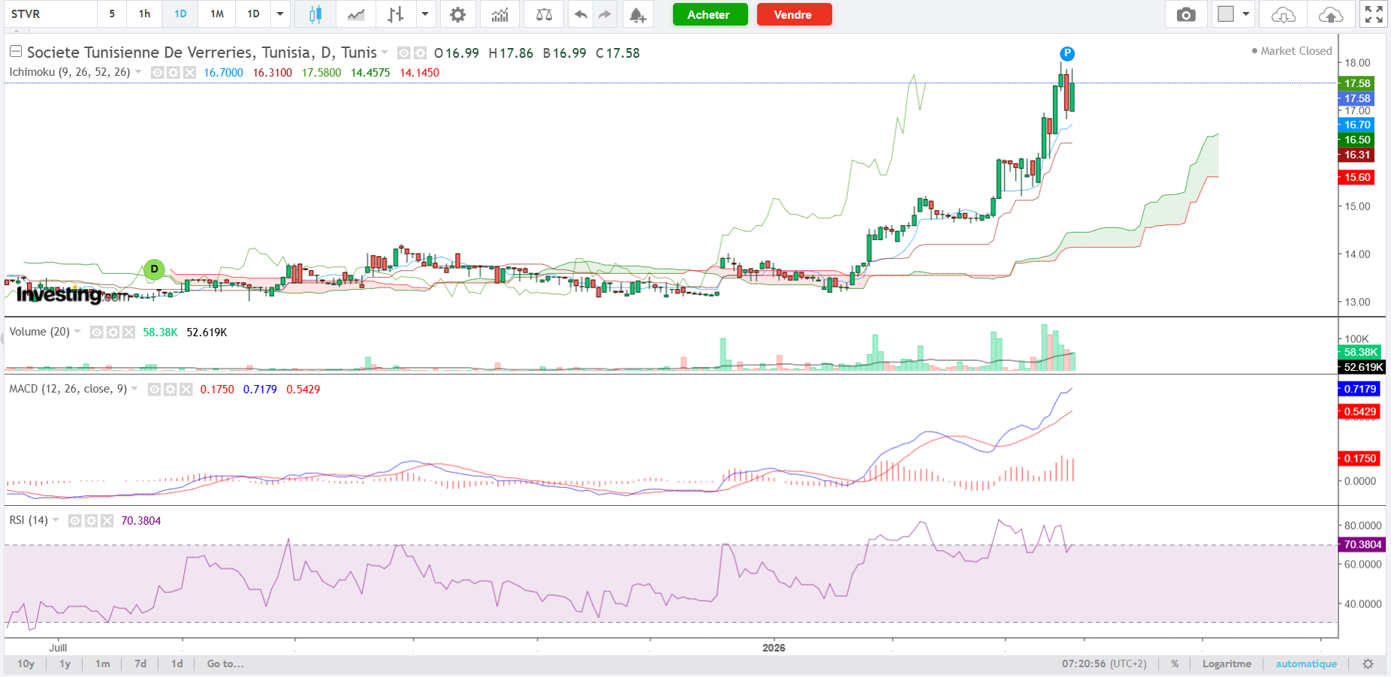Click the compare symbols scales icon

(x=544, y=14)
